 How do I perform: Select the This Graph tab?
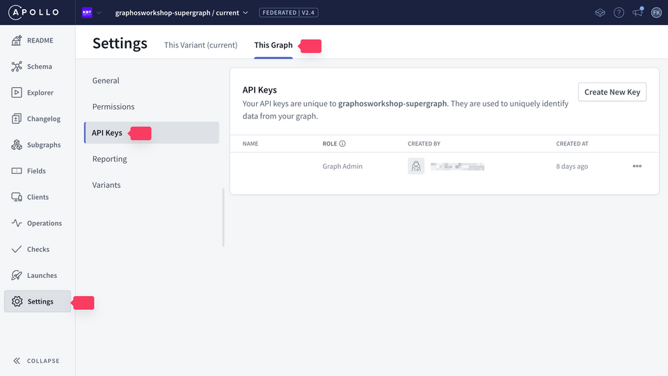(273, 45)
